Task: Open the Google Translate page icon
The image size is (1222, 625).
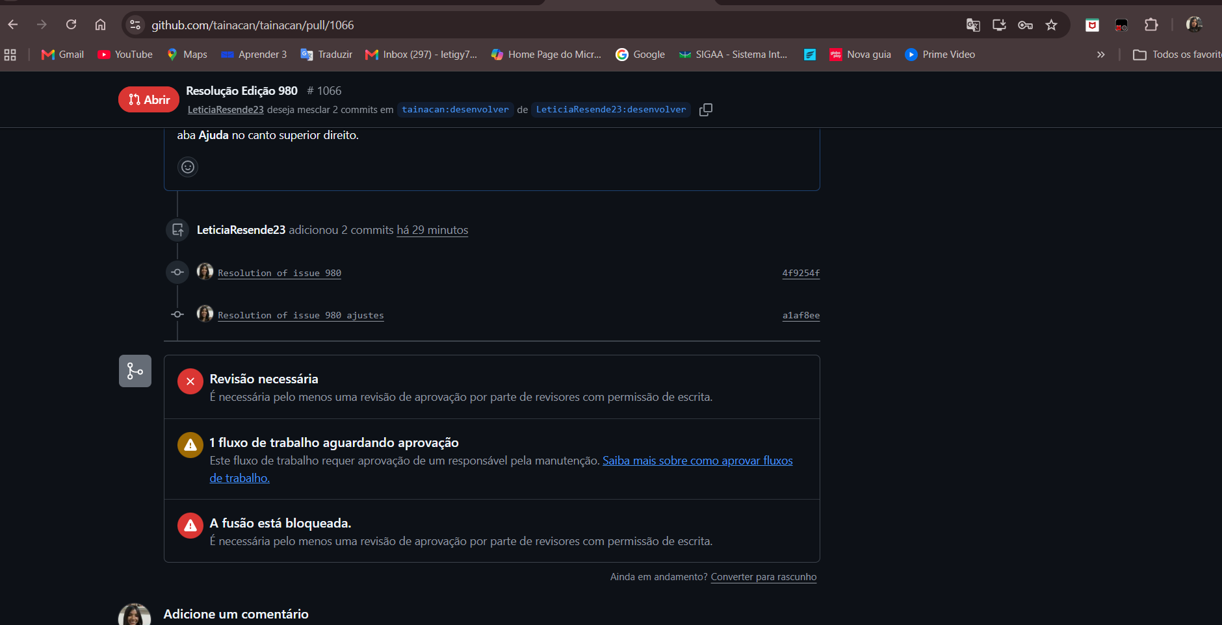Action: tap(973, 25)
